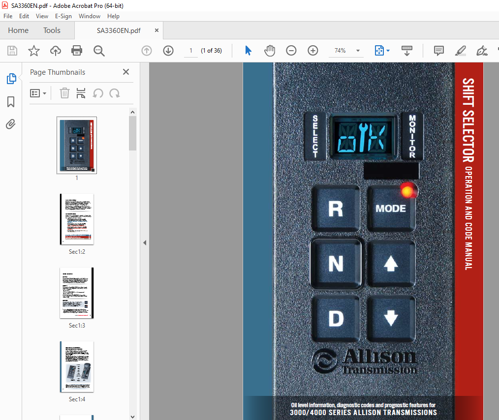Toggle the Page Thumbnails sidebar panel

[11, 79]
